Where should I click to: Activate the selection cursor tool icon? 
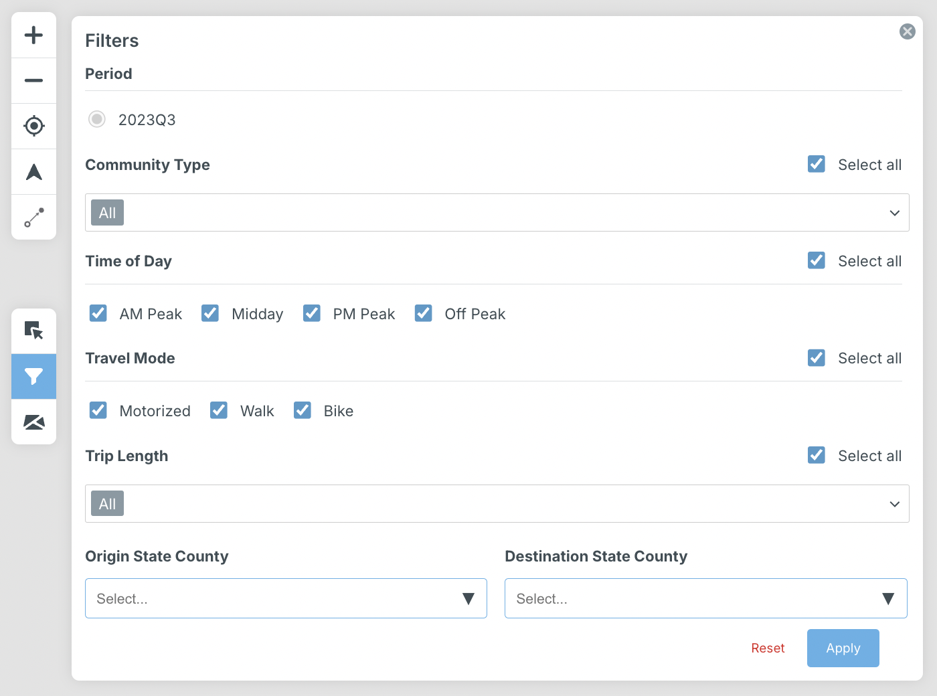33,331
